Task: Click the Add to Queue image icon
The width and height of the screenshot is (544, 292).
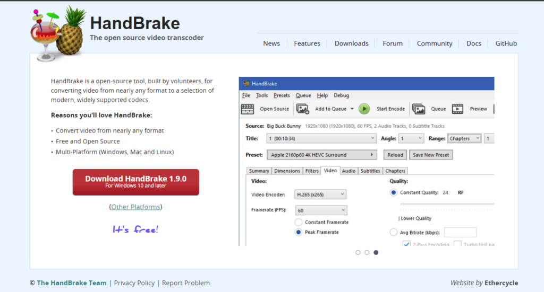Action: coord(302,109)
